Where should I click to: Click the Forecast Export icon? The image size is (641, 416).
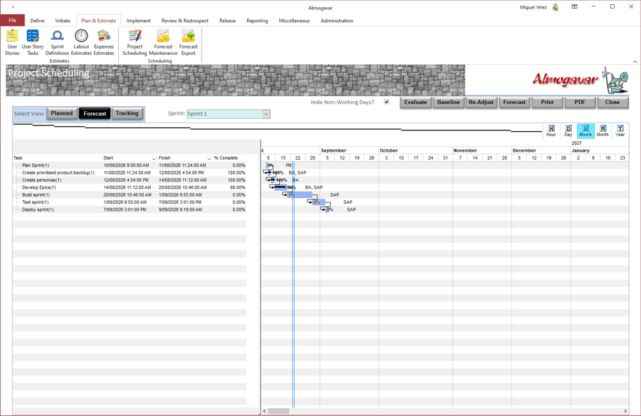pyautogui.click(x=188, y=42)
